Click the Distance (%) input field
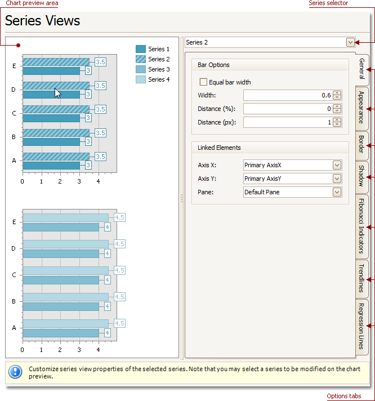The height and width of the screenshot is (401, 375). tap(287, 109)
